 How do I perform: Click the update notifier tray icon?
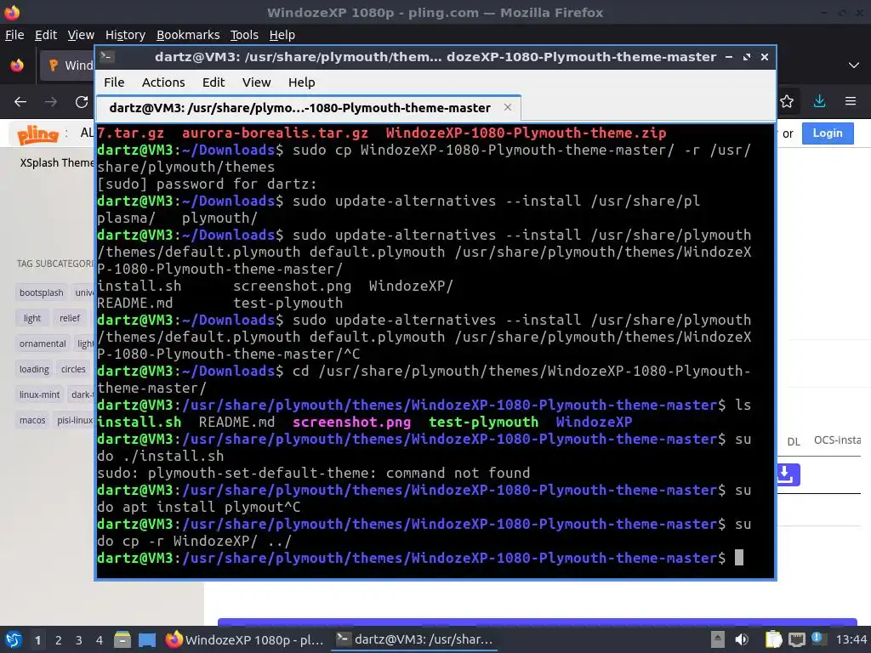point(817,639)
